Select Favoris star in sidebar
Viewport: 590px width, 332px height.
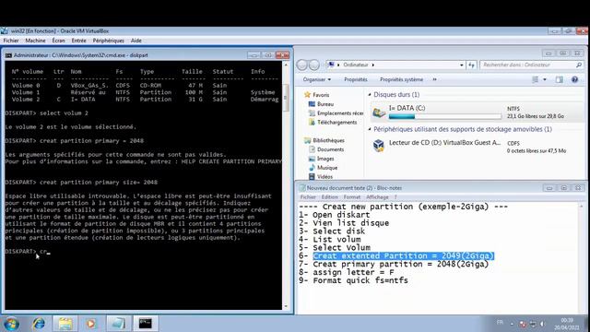click(x=307, y=95)
